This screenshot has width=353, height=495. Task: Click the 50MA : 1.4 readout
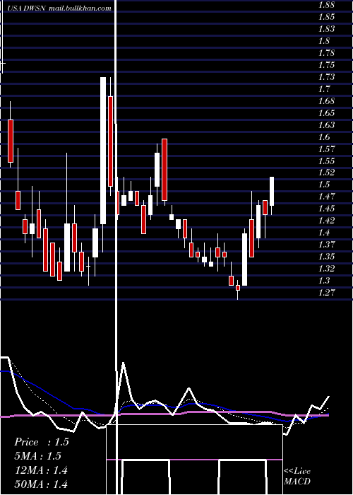pos(41,484)
